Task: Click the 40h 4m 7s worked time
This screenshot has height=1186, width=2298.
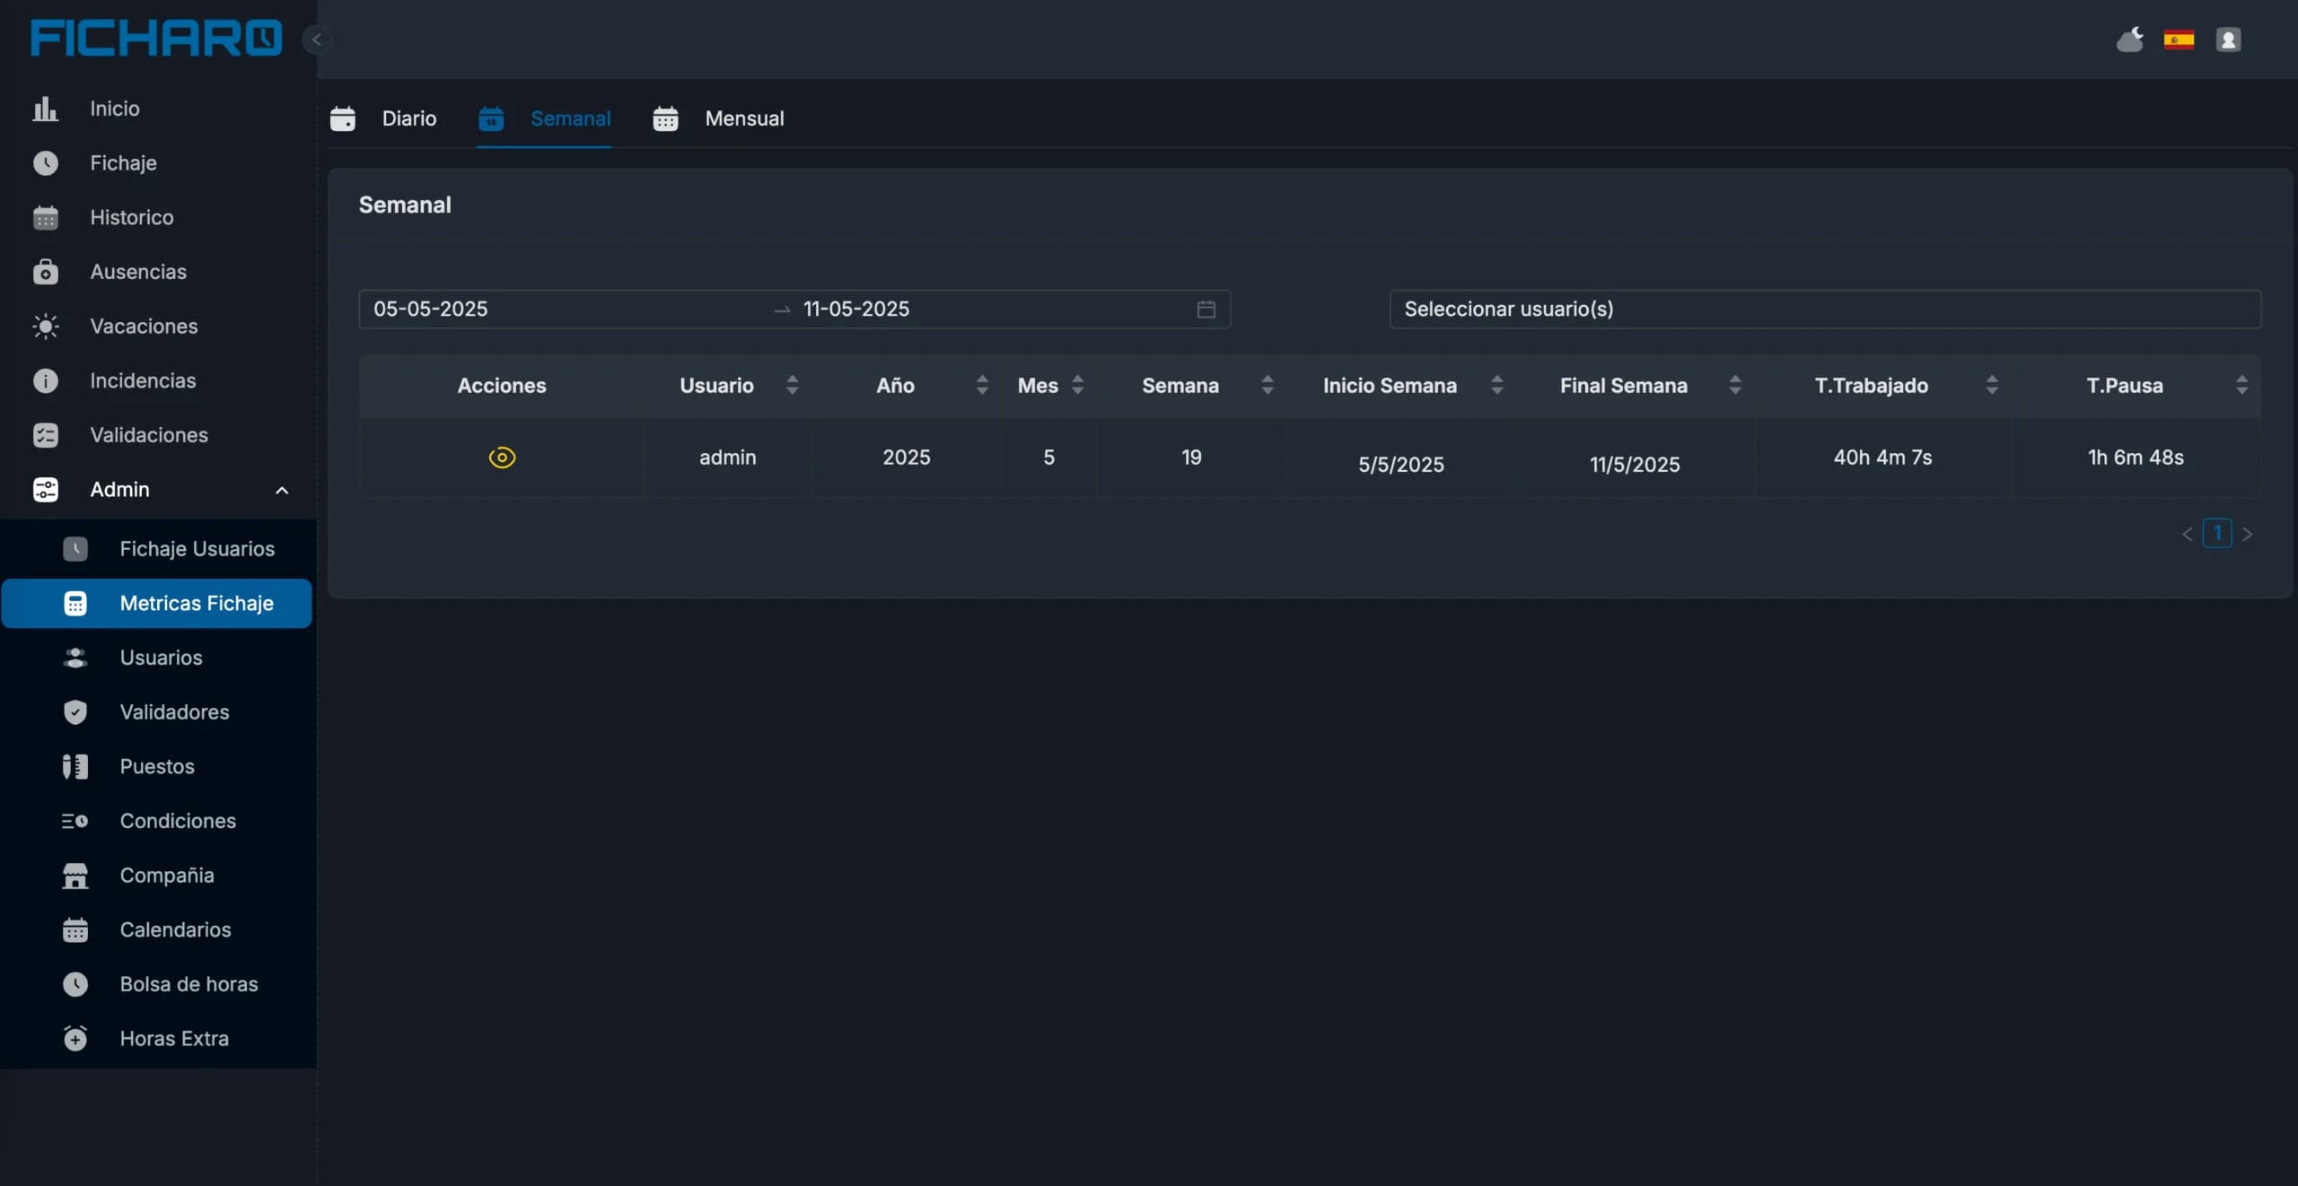Action: (x=1882, y=458)
